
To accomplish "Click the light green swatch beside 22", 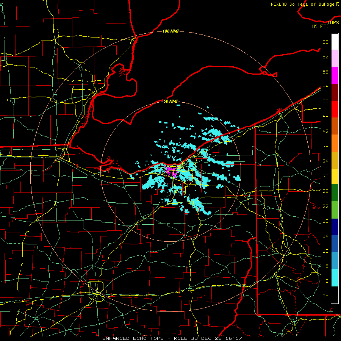I will click(335, 210).
